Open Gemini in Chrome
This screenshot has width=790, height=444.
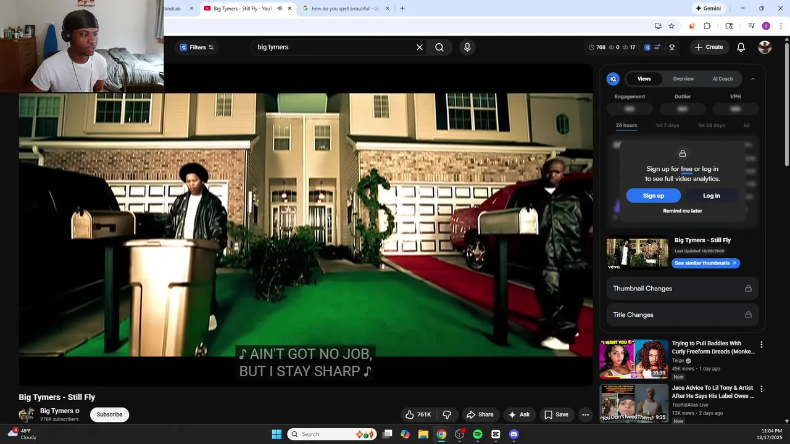pyautogui.click(x=708, y=9)
